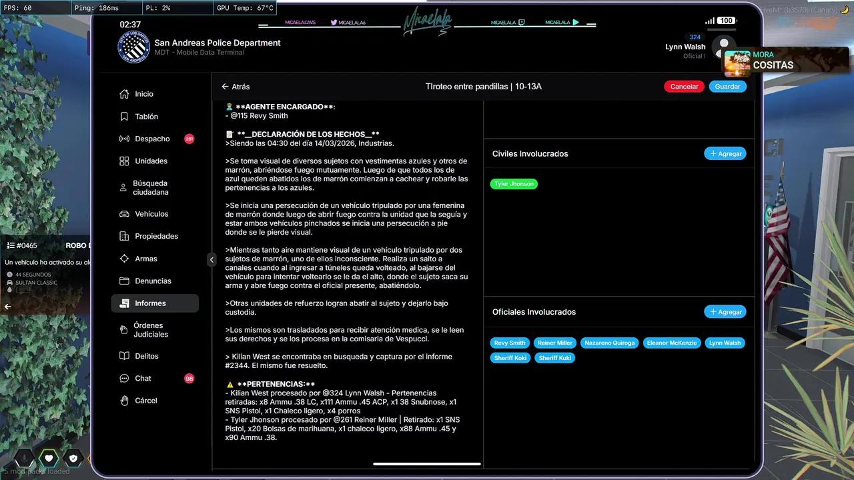The height and width of the screenshot is (480, 854).
Task: Click inside the report description text area
Action: pyautogui.click(x=347, y=267)
